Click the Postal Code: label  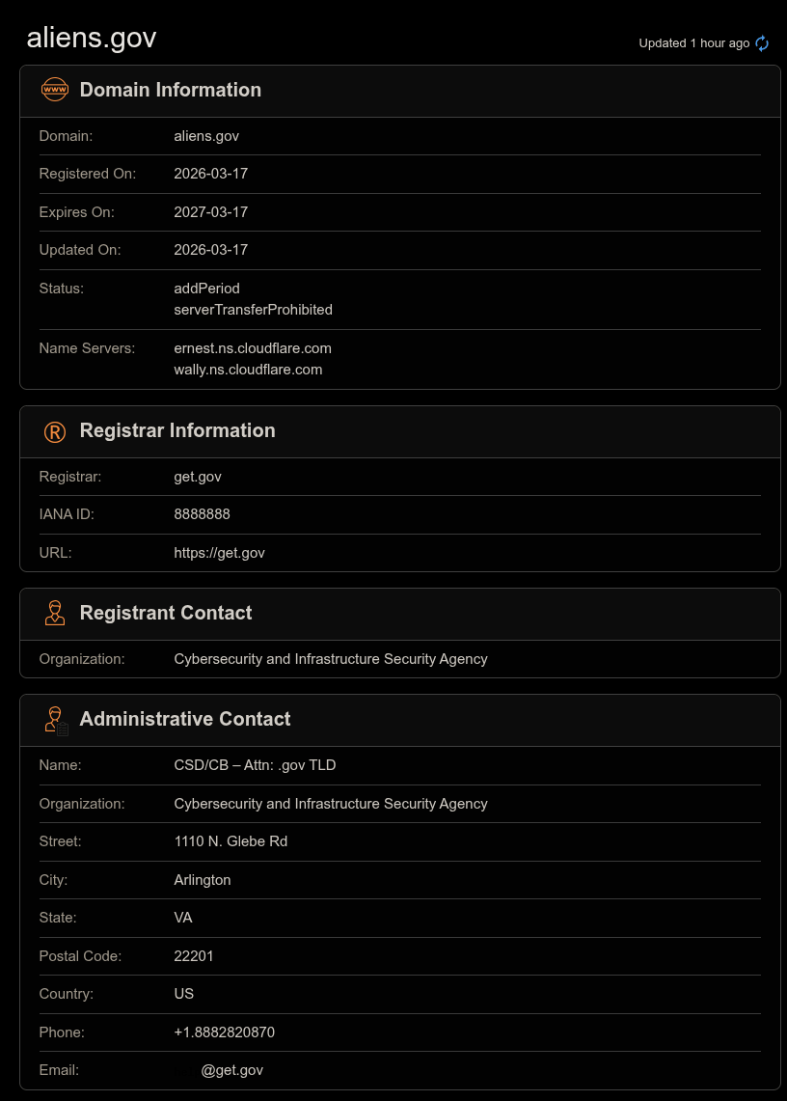(x=80, y=956)
